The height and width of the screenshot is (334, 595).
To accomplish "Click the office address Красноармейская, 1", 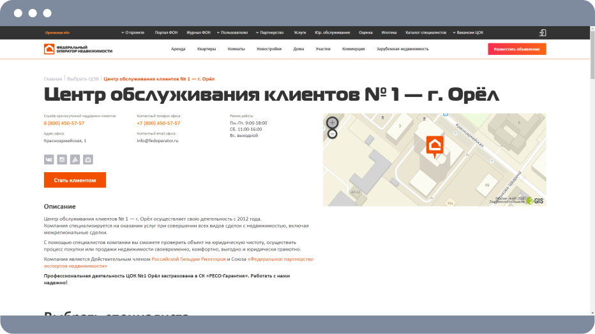I will click(x=65, y=140).
